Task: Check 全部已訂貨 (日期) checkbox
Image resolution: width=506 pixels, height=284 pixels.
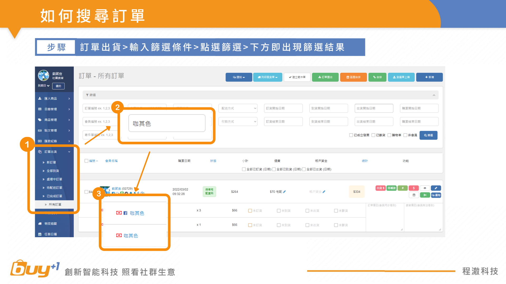Action: [244, 169]
